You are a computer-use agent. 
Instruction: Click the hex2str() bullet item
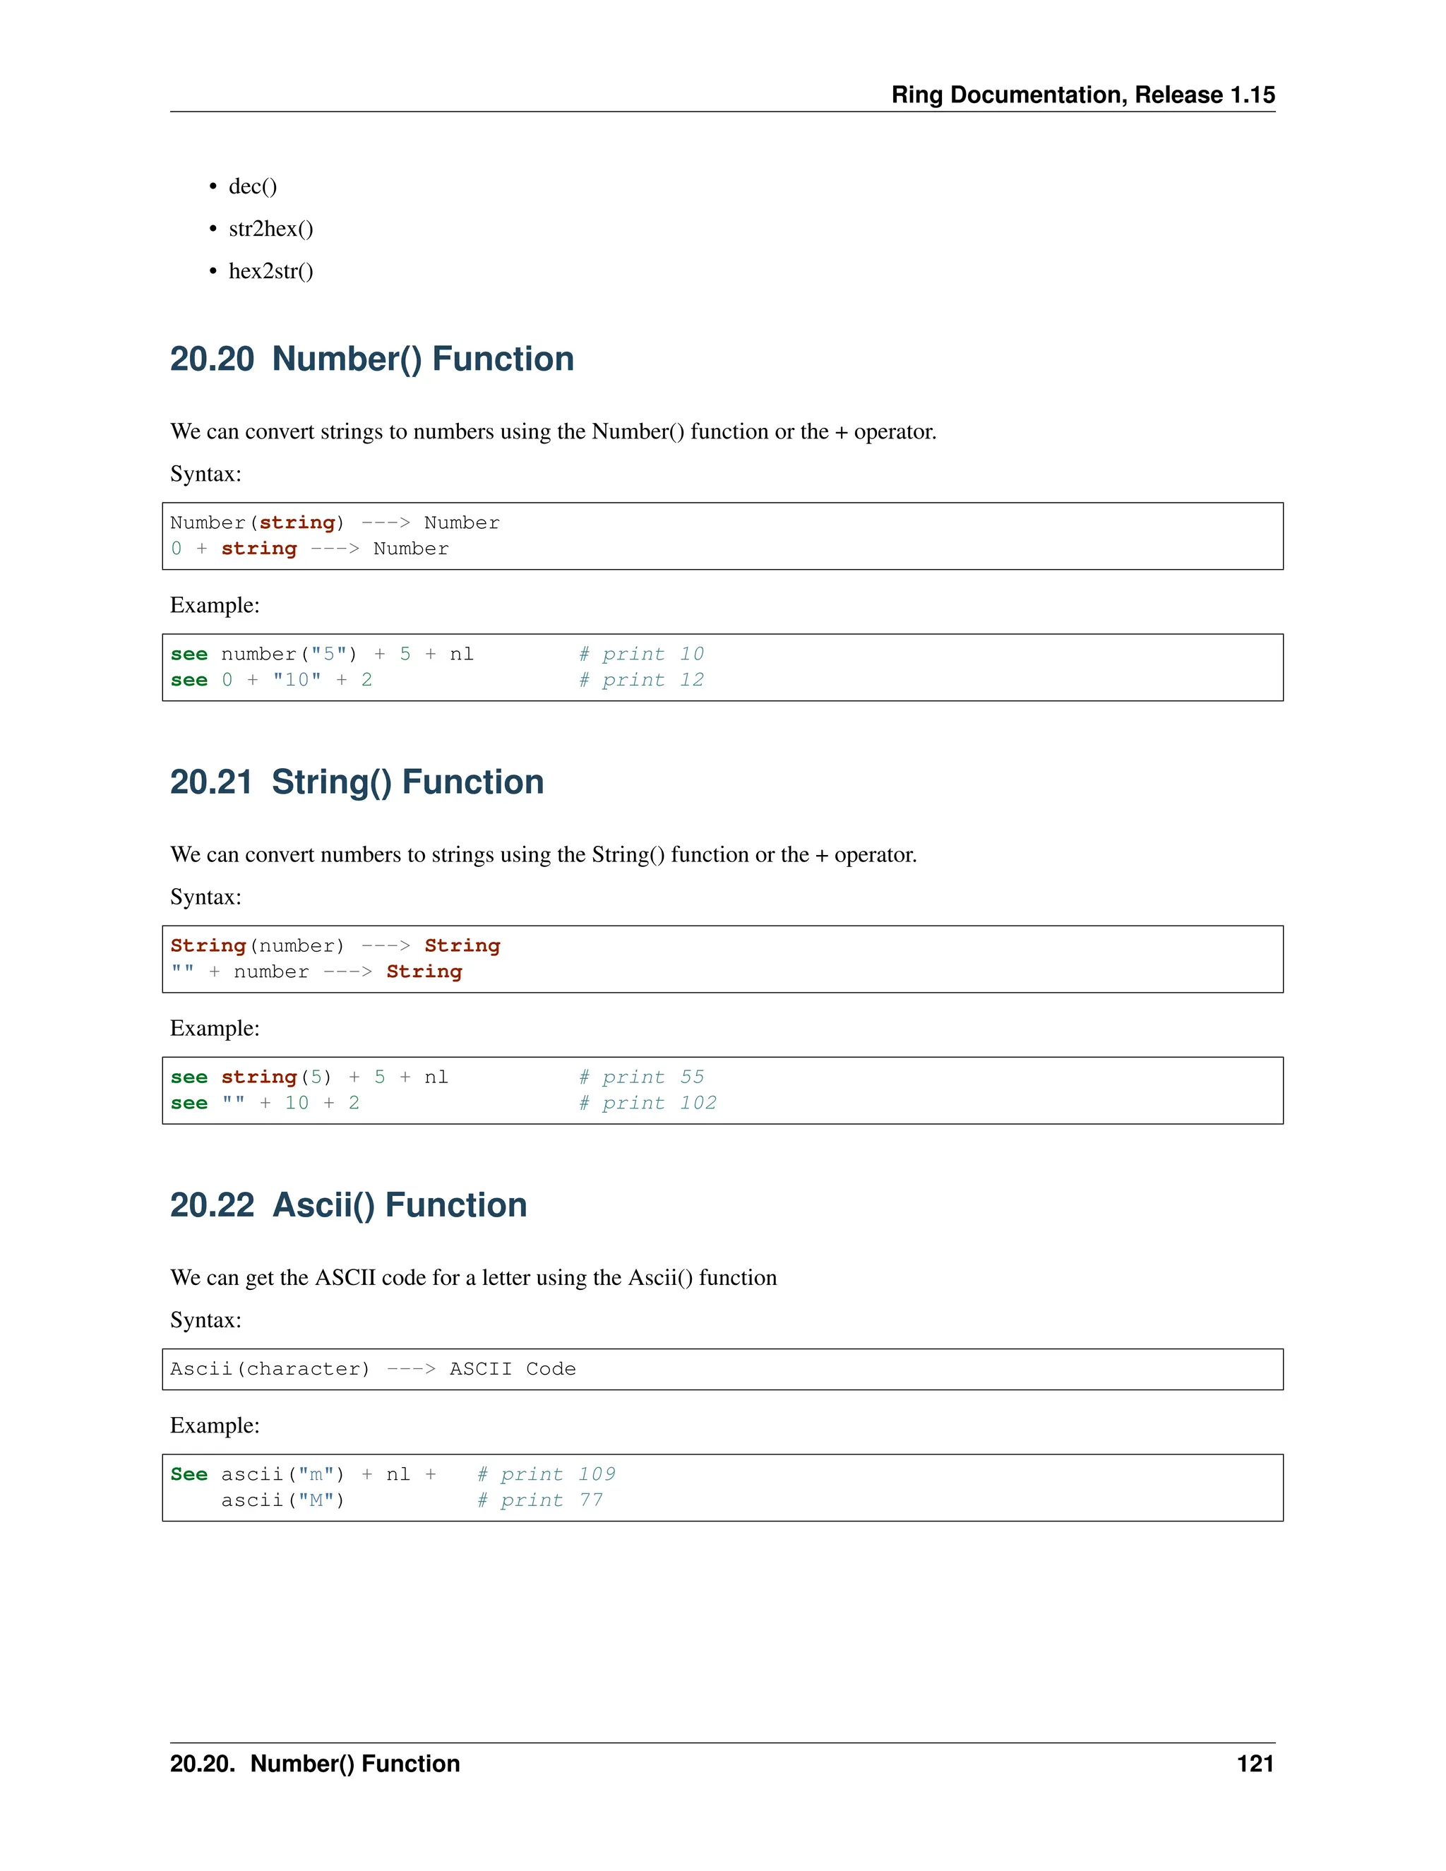pos(270,272)
